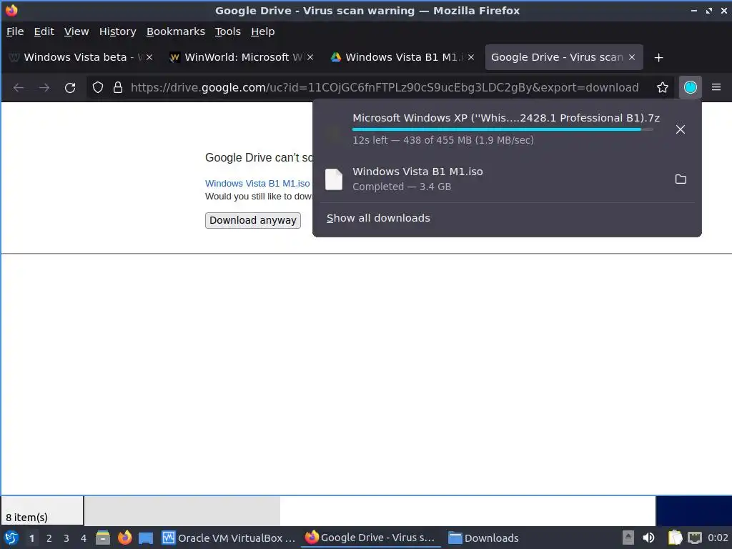The height and width of the screenshot is (549, 732).
Task: Launch the file manager from taskbar
Action: point(103,538)
